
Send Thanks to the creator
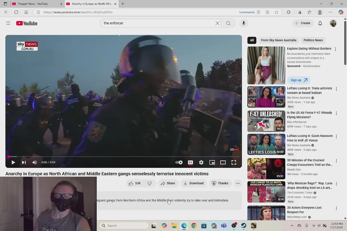click(x=220, y=183)
